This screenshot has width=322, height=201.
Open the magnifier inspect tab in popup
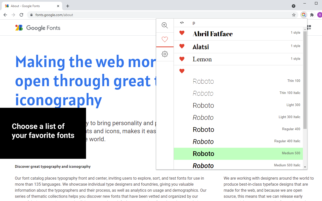pos(165,25)
